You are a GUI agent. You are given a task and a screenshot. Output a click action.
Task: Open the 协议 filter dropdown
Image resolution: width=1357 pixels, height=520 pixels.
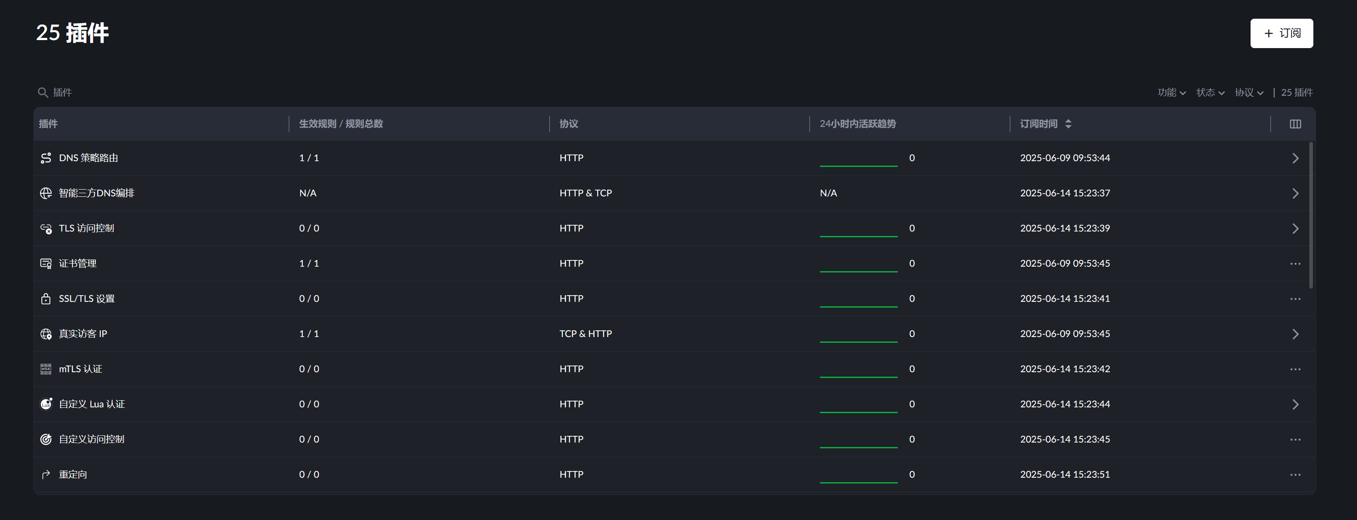[x=1248, y=93]
